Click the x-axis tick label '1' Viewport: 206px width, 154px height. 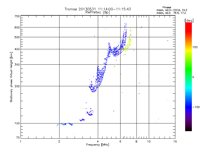(x=21, y=141)
